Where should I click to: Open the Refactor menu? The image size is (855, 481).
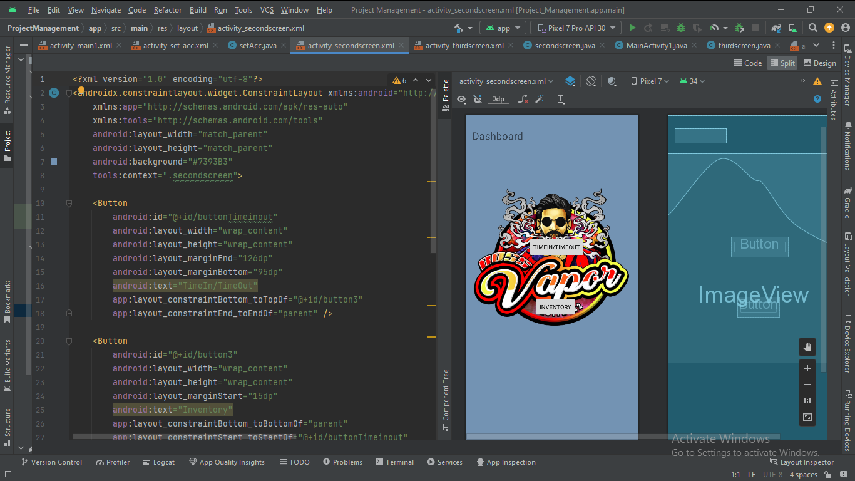(167, 10)
